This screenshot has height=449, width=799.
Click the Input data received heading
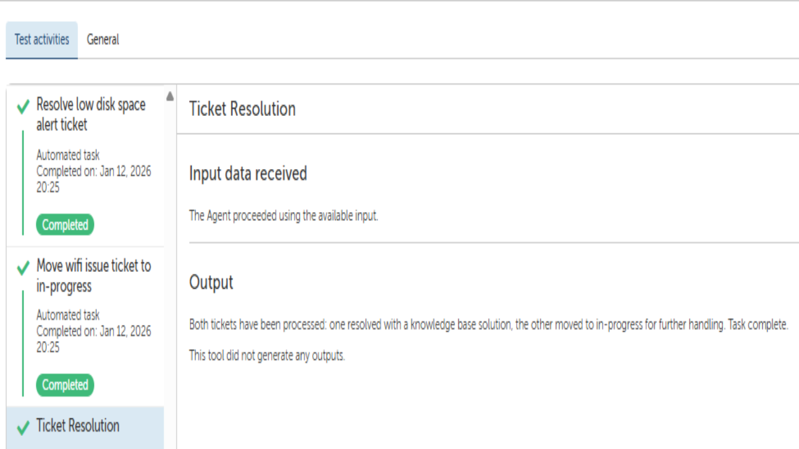248,173
